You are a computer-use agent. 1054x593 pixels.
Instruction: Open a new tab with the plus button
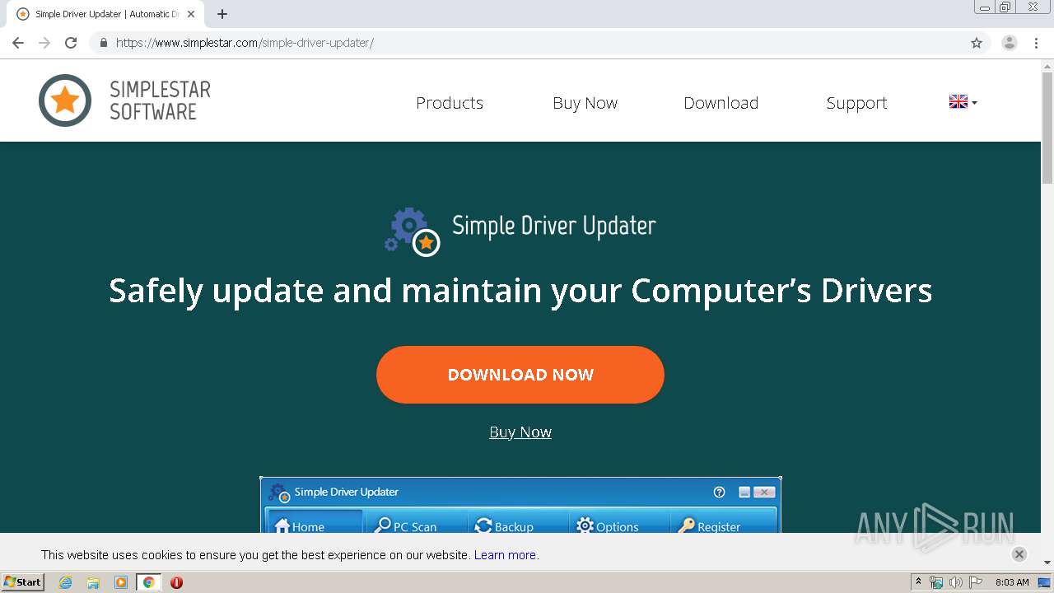coord(222,14)
